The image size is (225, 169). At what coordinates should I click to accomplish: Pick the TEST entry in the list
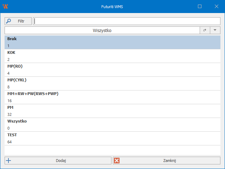(112, 138)
